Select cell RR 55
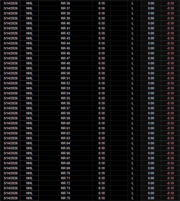 point(65,98)
